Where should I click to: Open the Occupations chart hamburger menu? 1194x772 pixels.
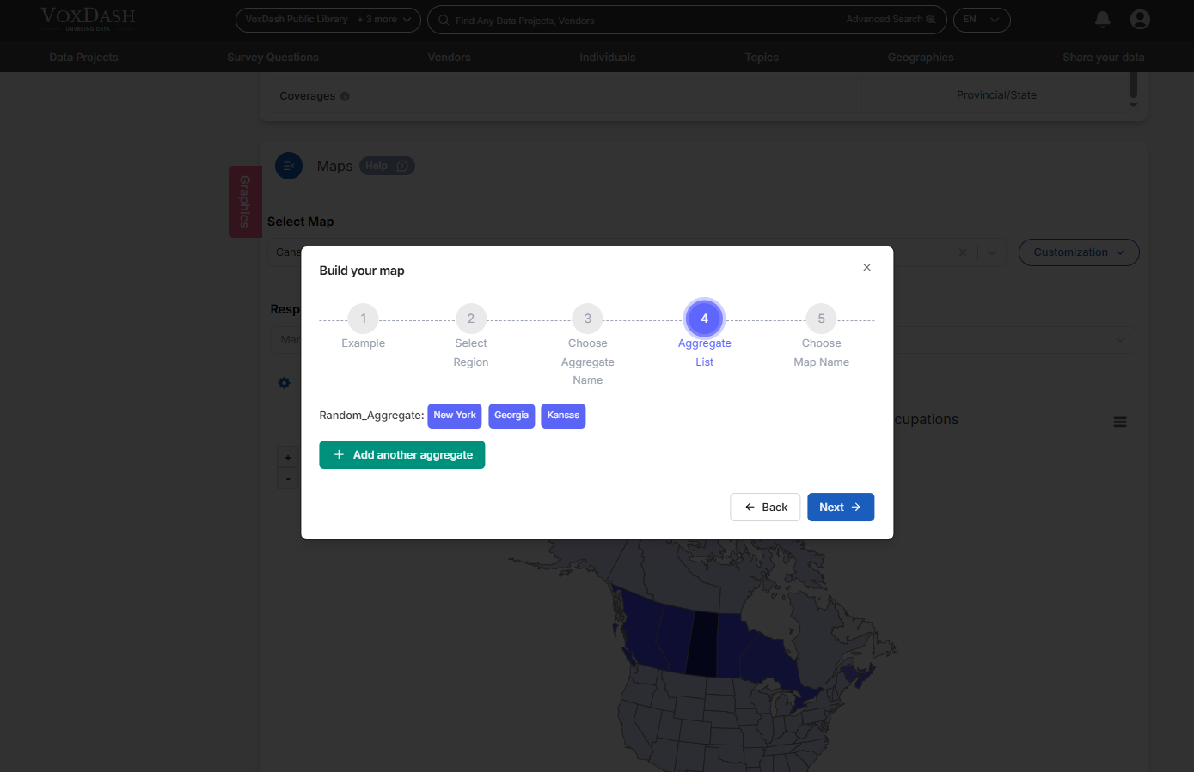click(1120, 422)
